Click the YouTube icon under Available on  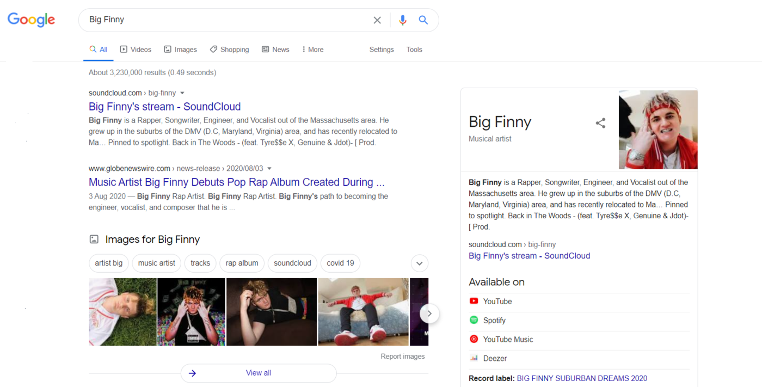point(474,301)
